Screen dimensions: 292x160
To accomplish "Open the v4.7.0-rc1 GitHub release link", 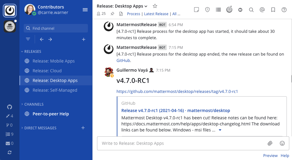I will (x=177, y=91).
